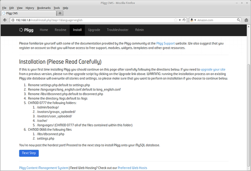Image resolution: width=251 pixels, height=171 pixels.
Task: Bookmark this page with the star icon
Action: pos(175,20)
